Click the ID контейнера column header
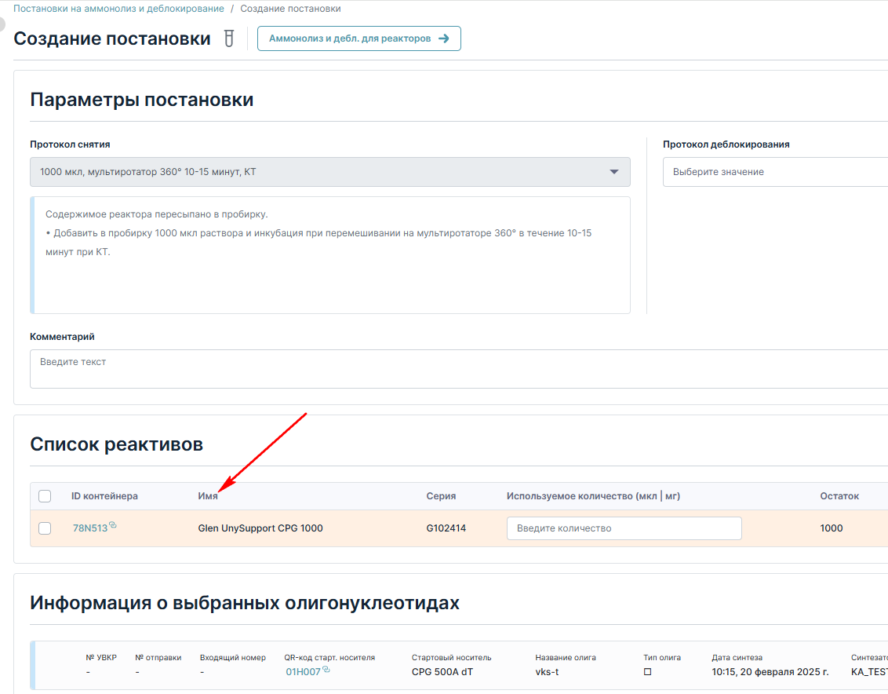The image size is (888, 694). pos(105,496)
